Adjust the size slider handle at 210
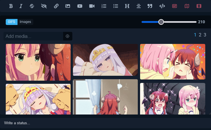 click(161, 22)
